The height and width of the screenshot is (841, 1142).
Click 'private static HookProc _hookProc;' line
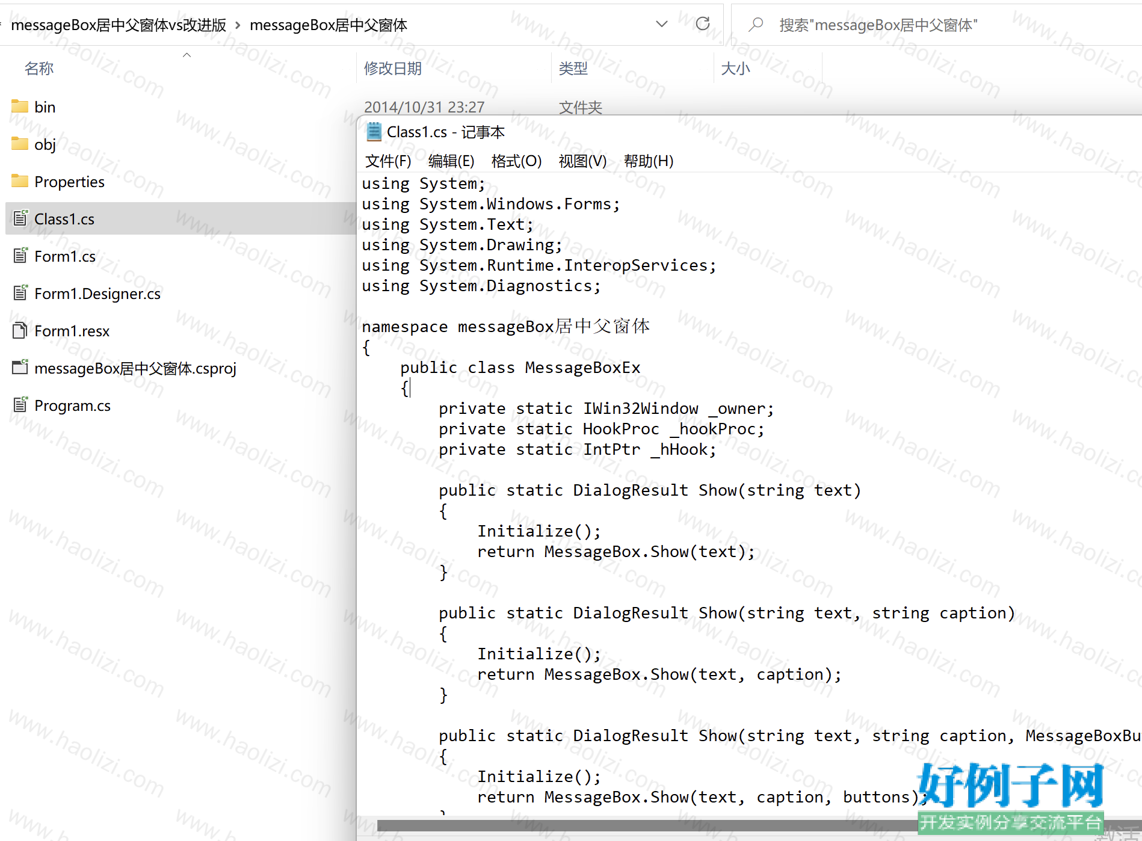point(602,429)
